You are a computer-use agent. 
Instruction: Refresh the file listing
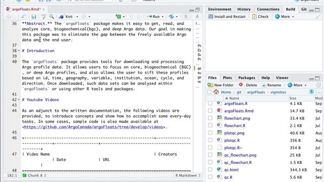pyautogui.click(x=318, y=85)
